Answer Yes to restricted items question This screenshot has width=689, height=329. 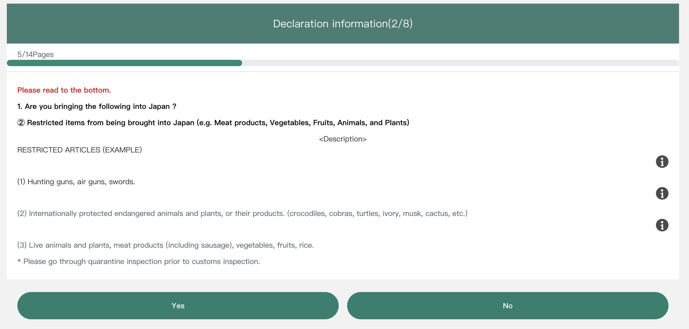pyautogui.click(x=178, y=305)
